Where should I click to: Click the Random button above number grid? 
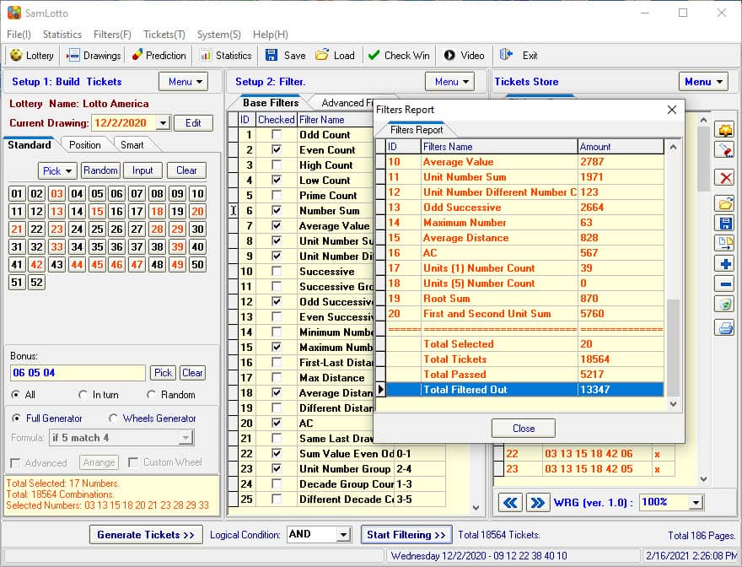coord(100,170)
